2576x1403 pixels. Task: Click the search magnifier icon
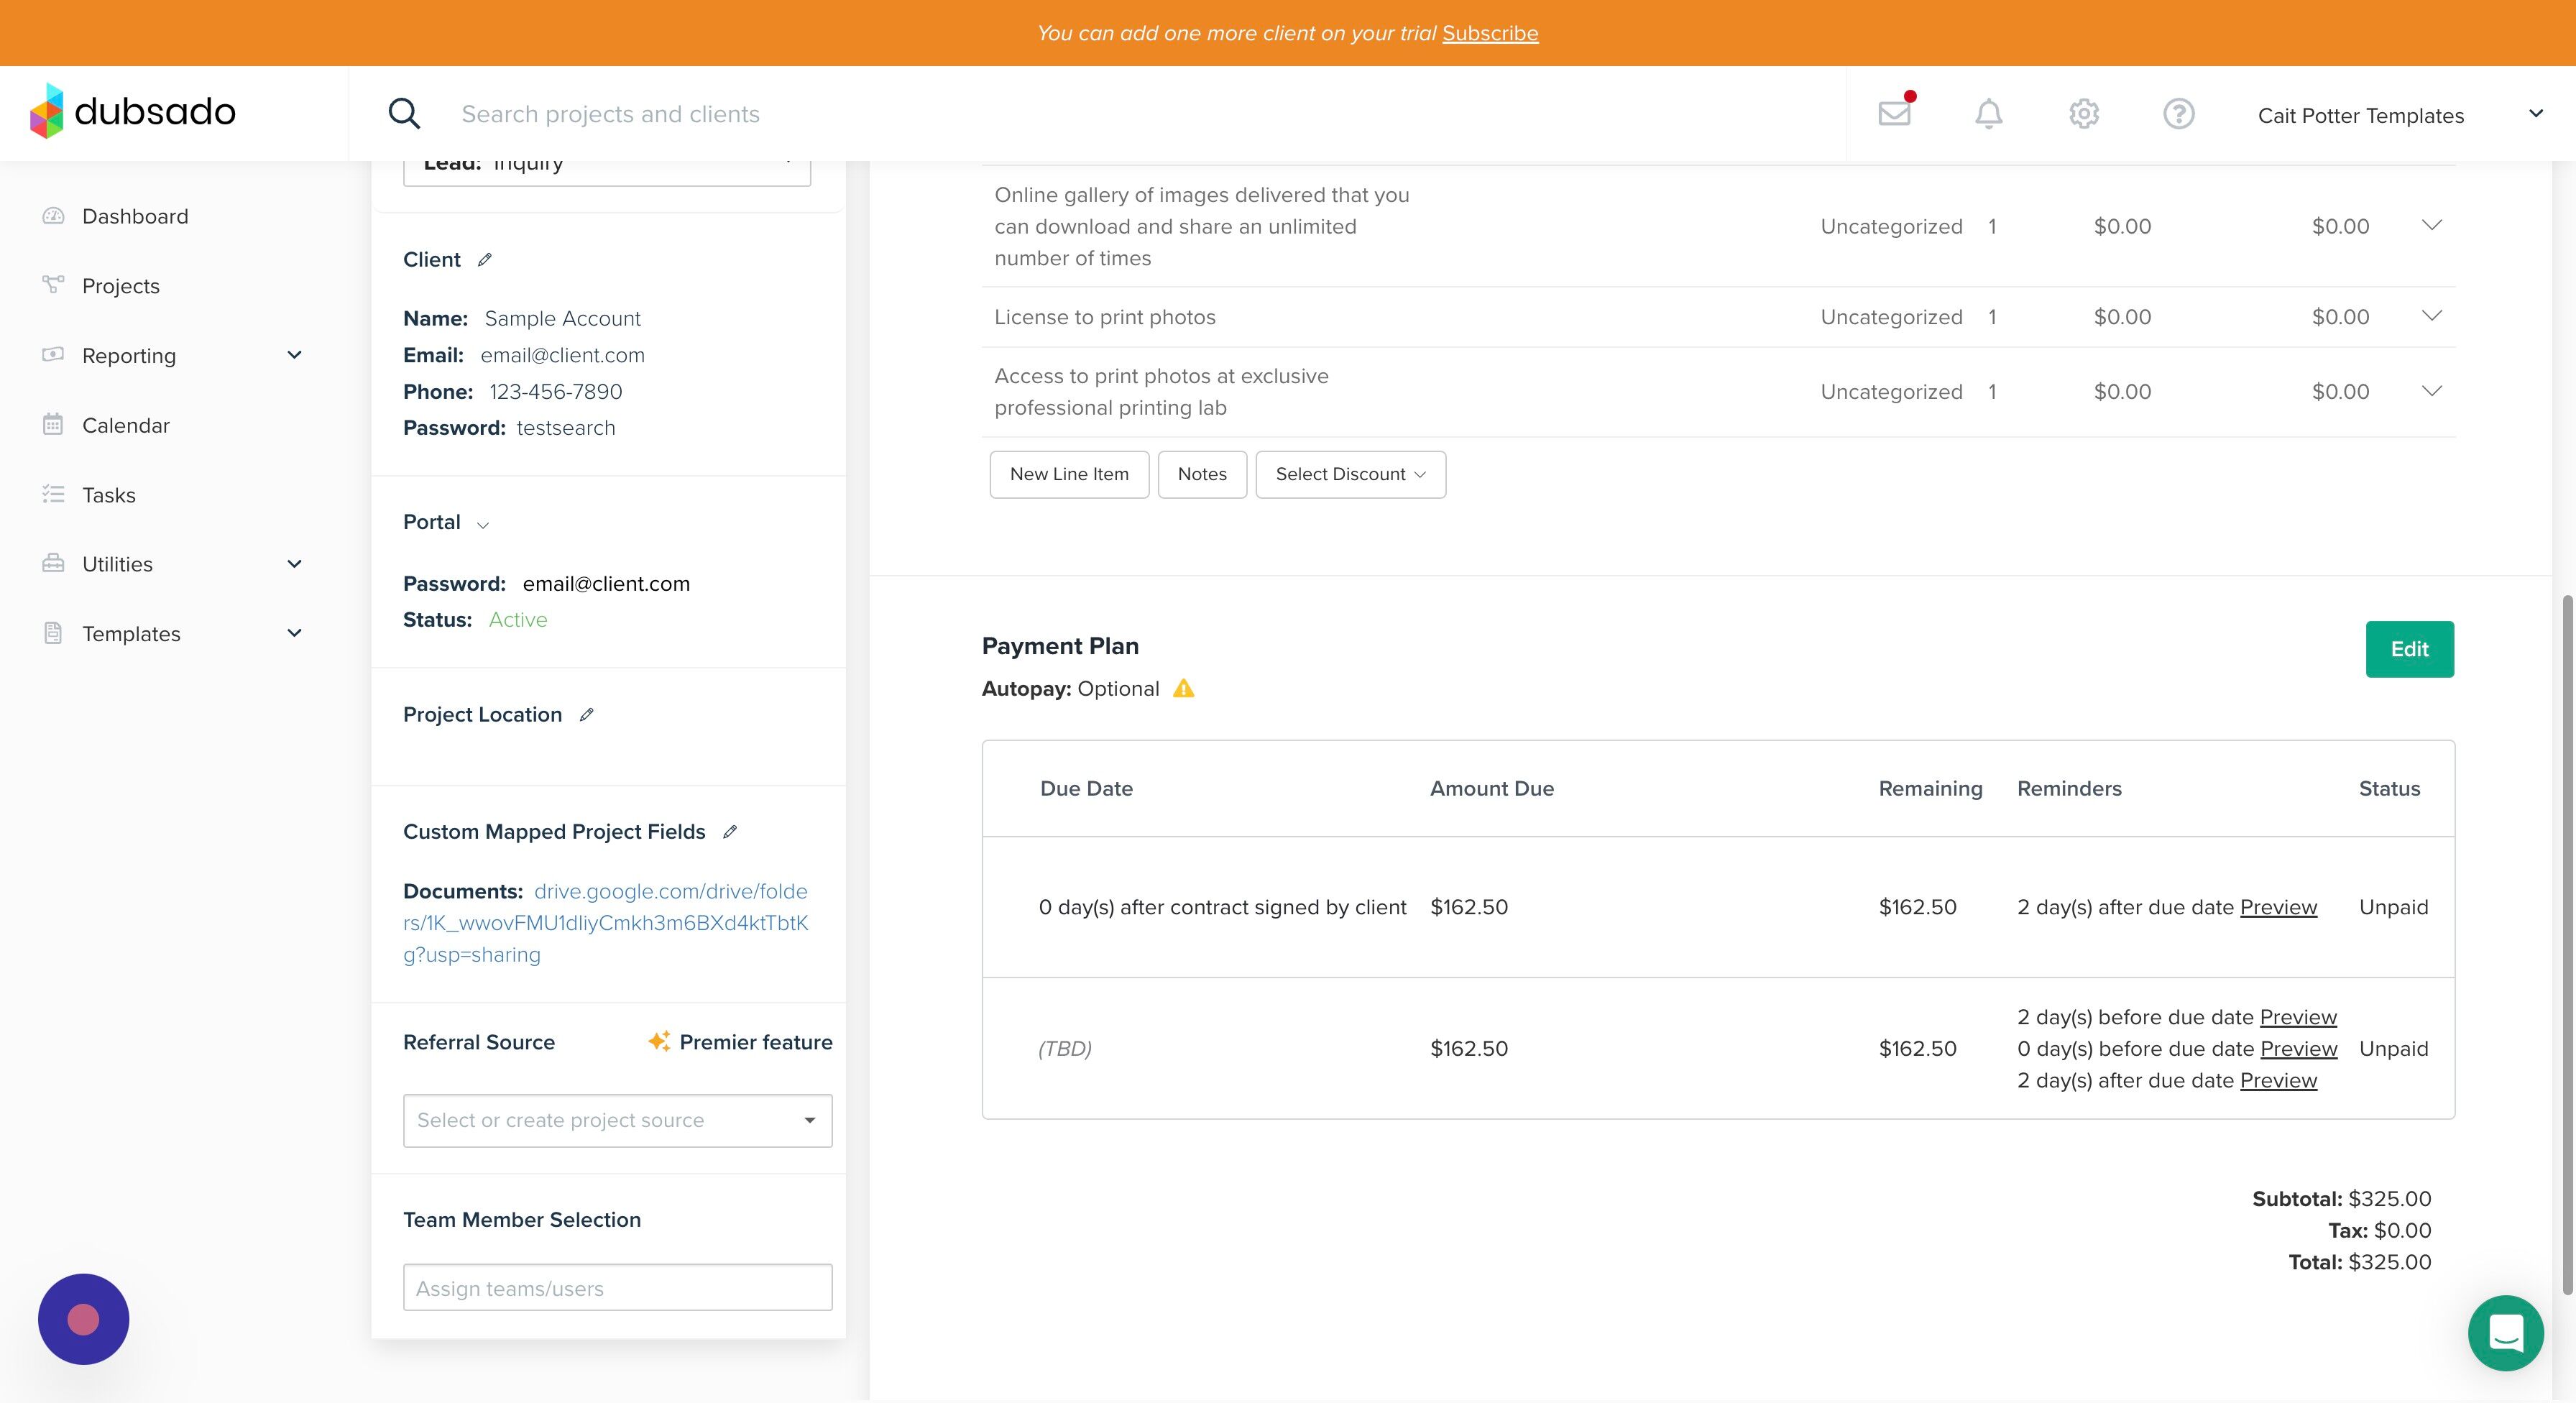pyautogui.click(x=404, y=114)
